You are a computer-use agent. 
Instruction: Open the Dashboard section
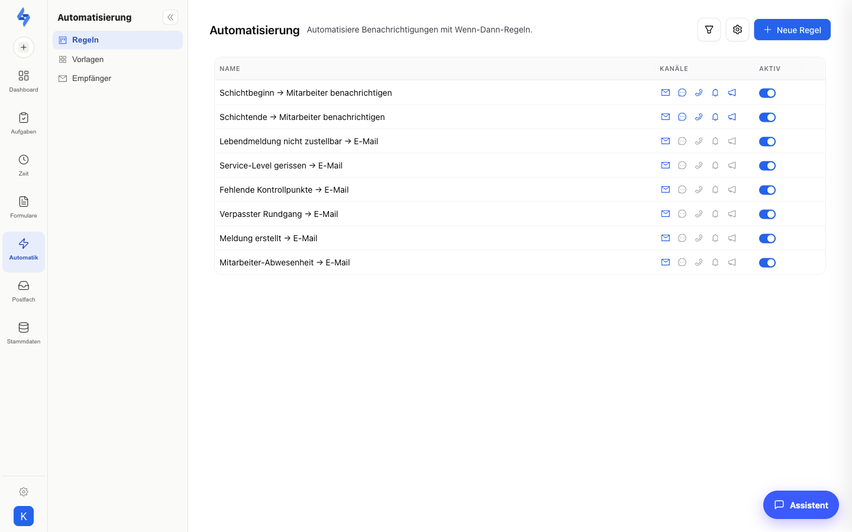click(24, 82)
